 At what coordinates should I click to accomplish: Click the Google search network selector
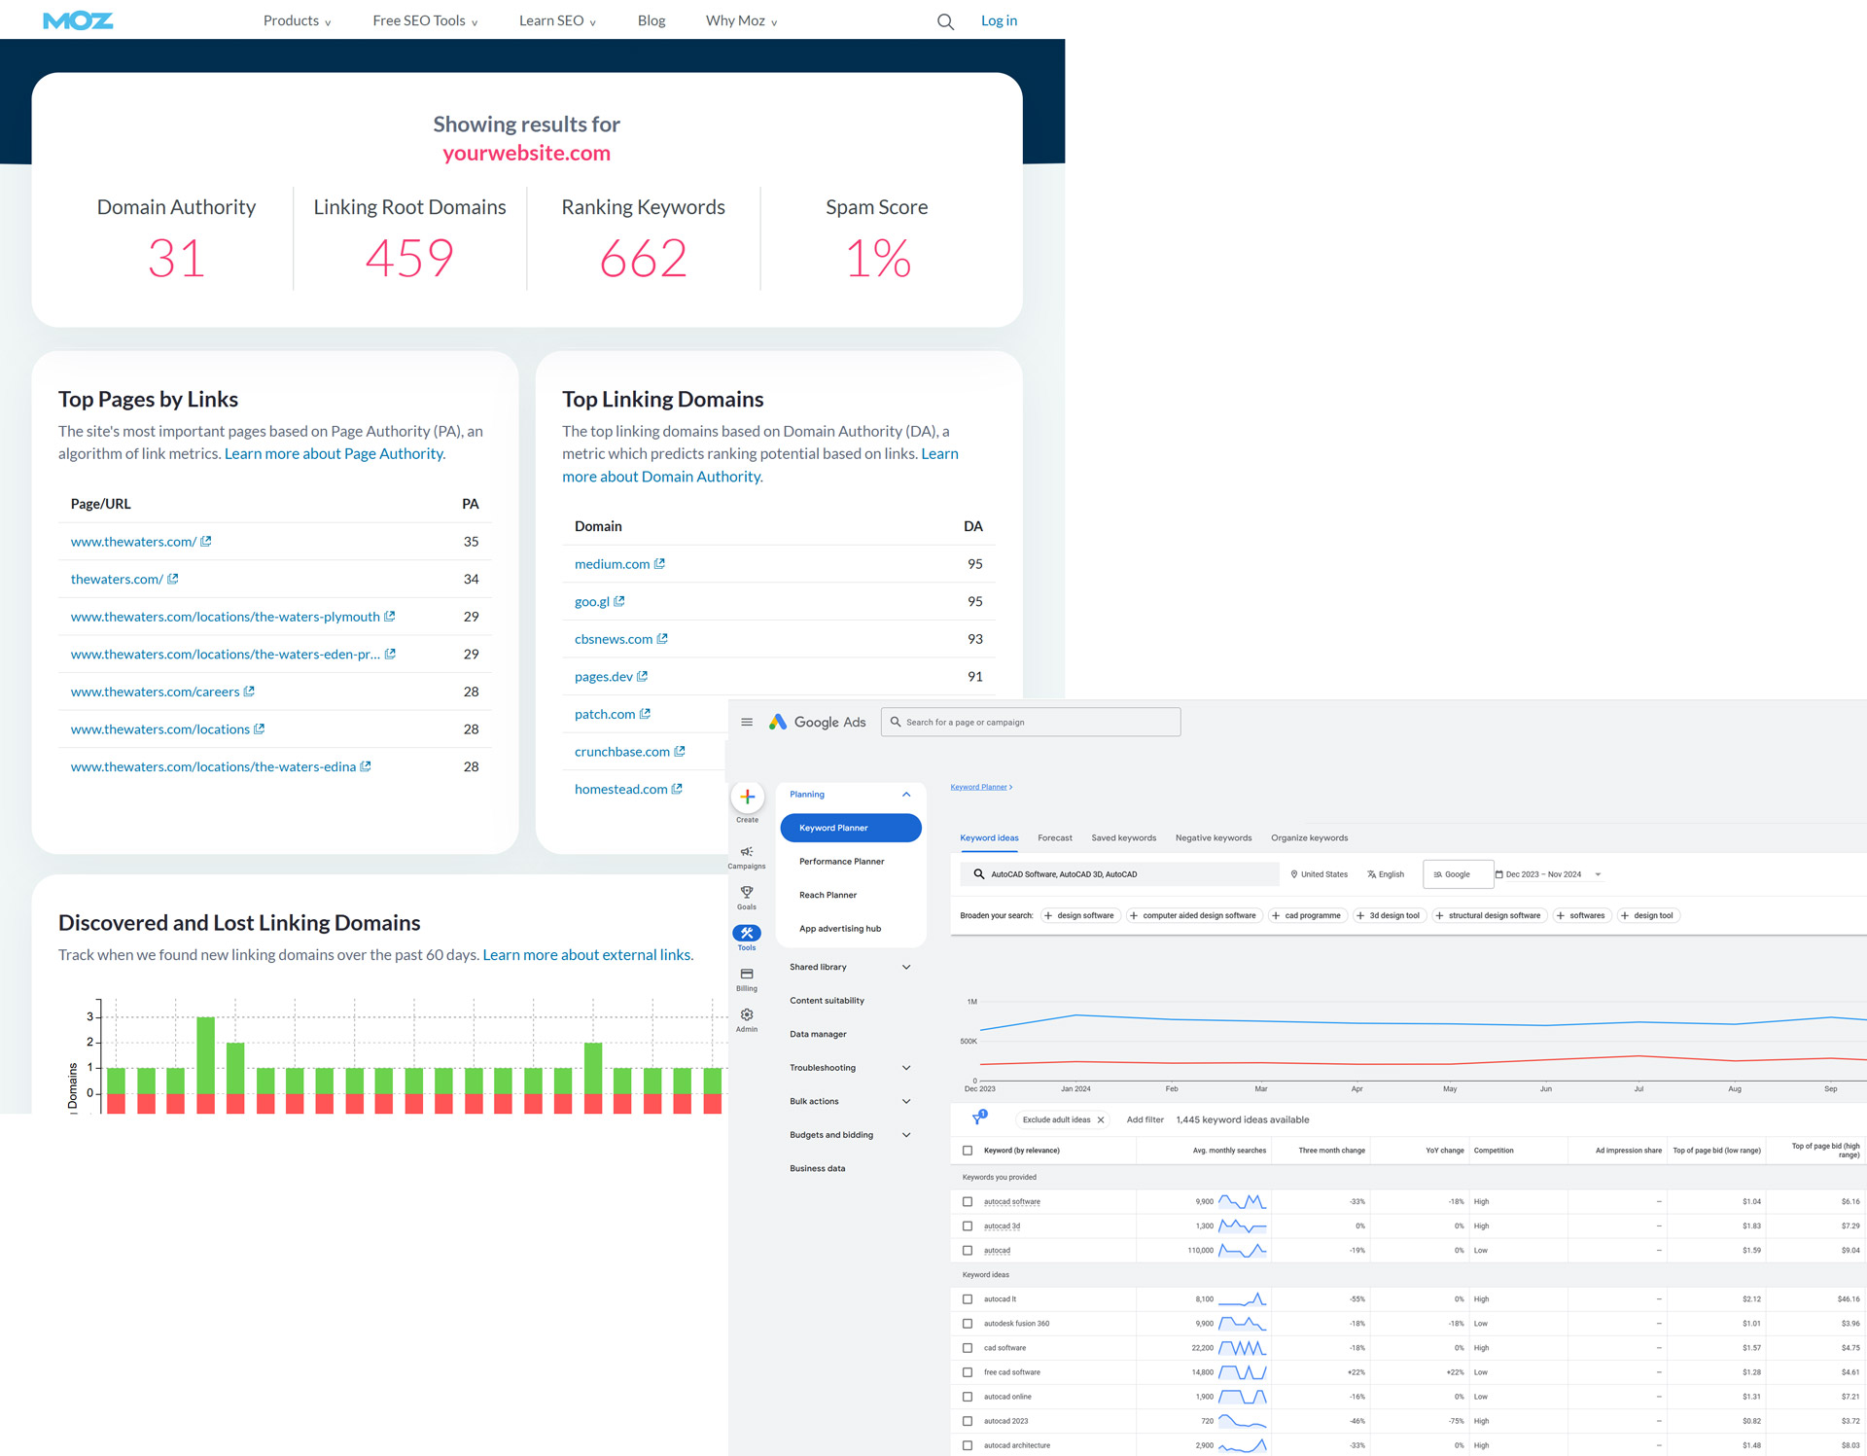(1457, 874)
